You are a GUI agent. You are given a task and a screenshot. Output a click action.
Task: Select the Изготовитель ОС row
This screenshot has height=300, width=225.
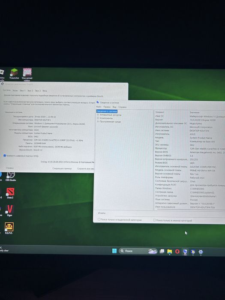(x=190, y=127)
